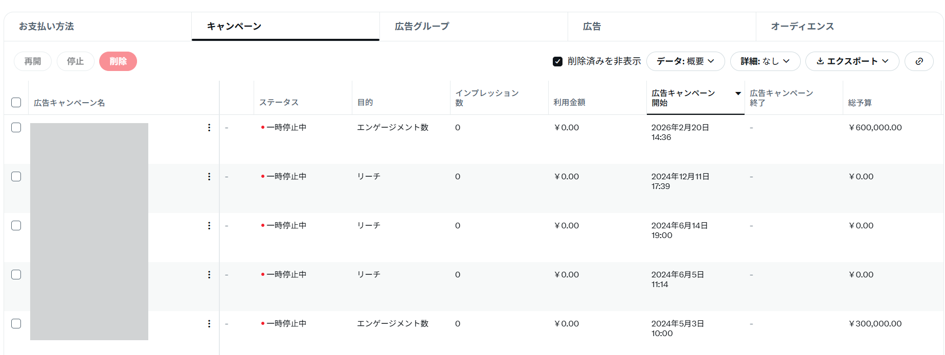This screenshot has width=945, height=355.
Task: Select the checkbox for the ¥600,000.00 campaign row
Action: (16, 128)
